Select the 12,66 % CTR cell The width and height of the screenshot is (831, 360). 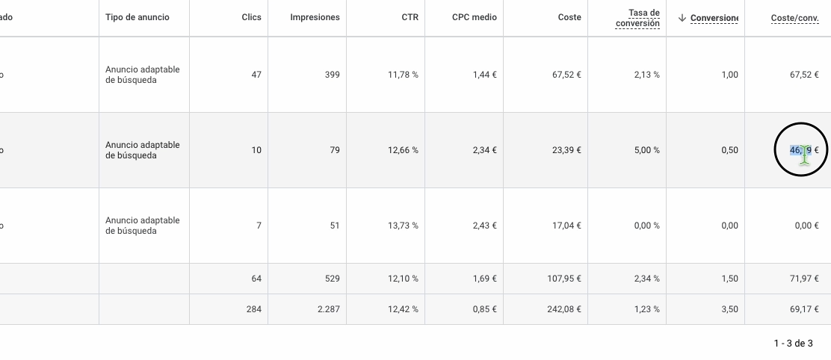(403, 150)
